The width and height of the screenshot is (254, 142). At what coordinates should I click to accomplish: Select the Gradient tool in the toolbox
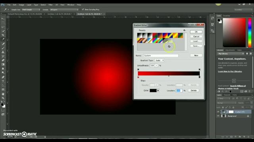(x=3, y=64)
